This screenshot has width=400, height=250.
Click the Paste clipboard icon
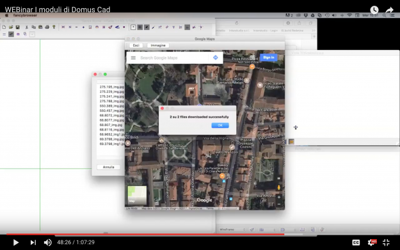coord(40,27)
